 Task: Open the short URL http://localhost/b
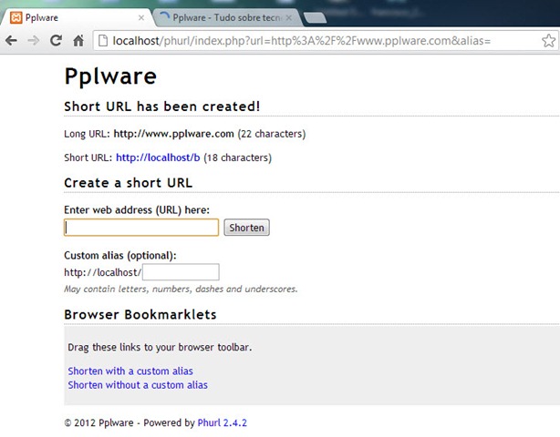(x=158, y=158)
